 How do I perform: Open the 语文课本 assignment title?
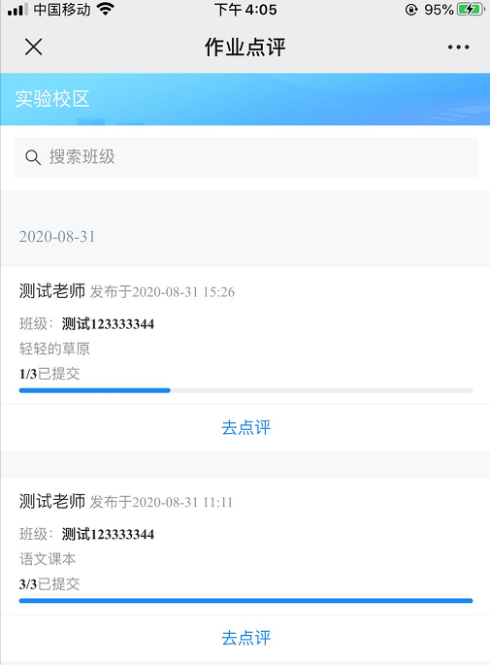click(x=48, y=559)
